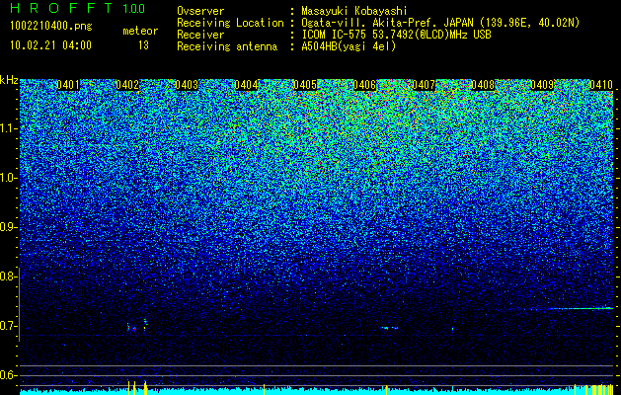621x395 pixels.
Task: Click the "Receiving Location" label
Action: [x=230, y=23]
